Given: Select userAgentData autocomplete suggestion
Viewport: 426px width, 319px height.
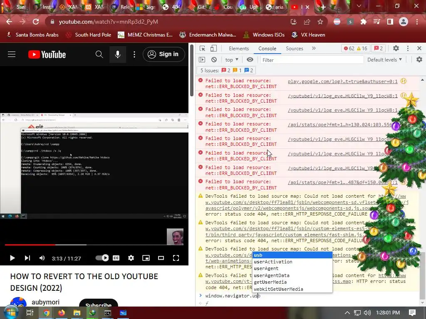Looking at the screenshot, I should pos(292,275).
